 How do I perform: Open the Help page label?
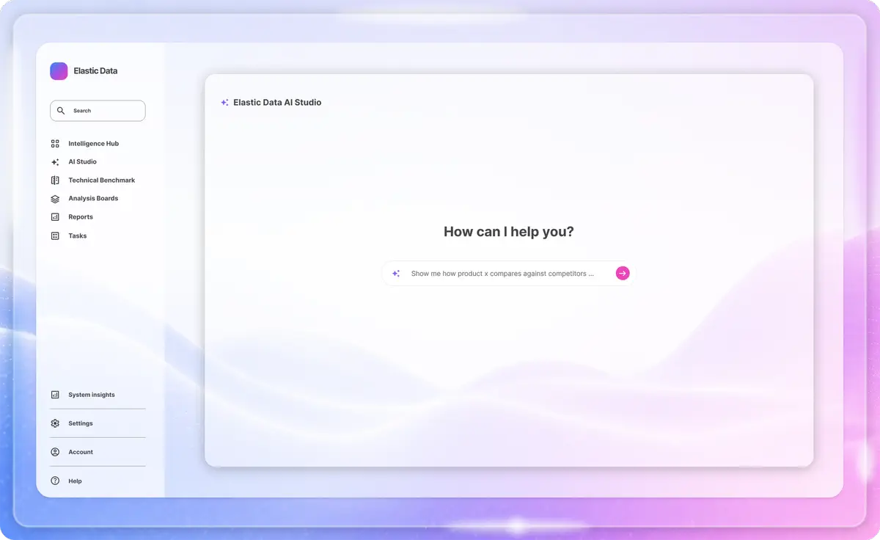(x=75, y=481)
